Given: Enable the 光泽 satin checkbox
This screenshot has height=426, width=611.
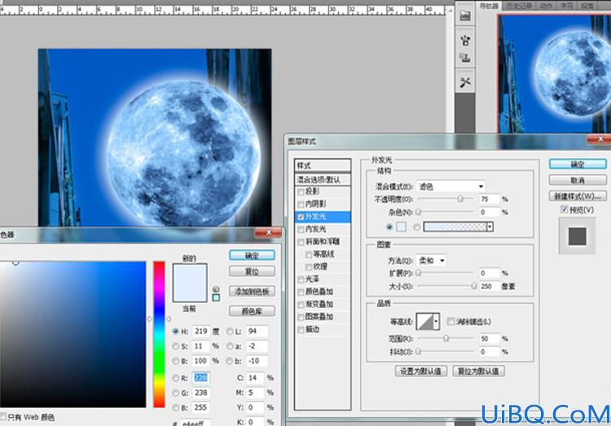Looking at the screenshot, I should point(301,279).
